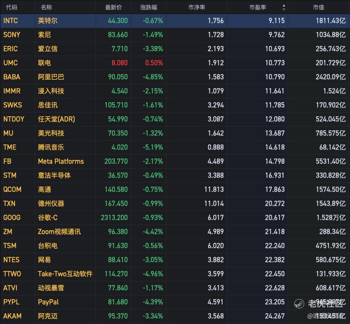Open the 德州仪器 stock name
This screenshot has width=350, height=324.
(51, 204)
